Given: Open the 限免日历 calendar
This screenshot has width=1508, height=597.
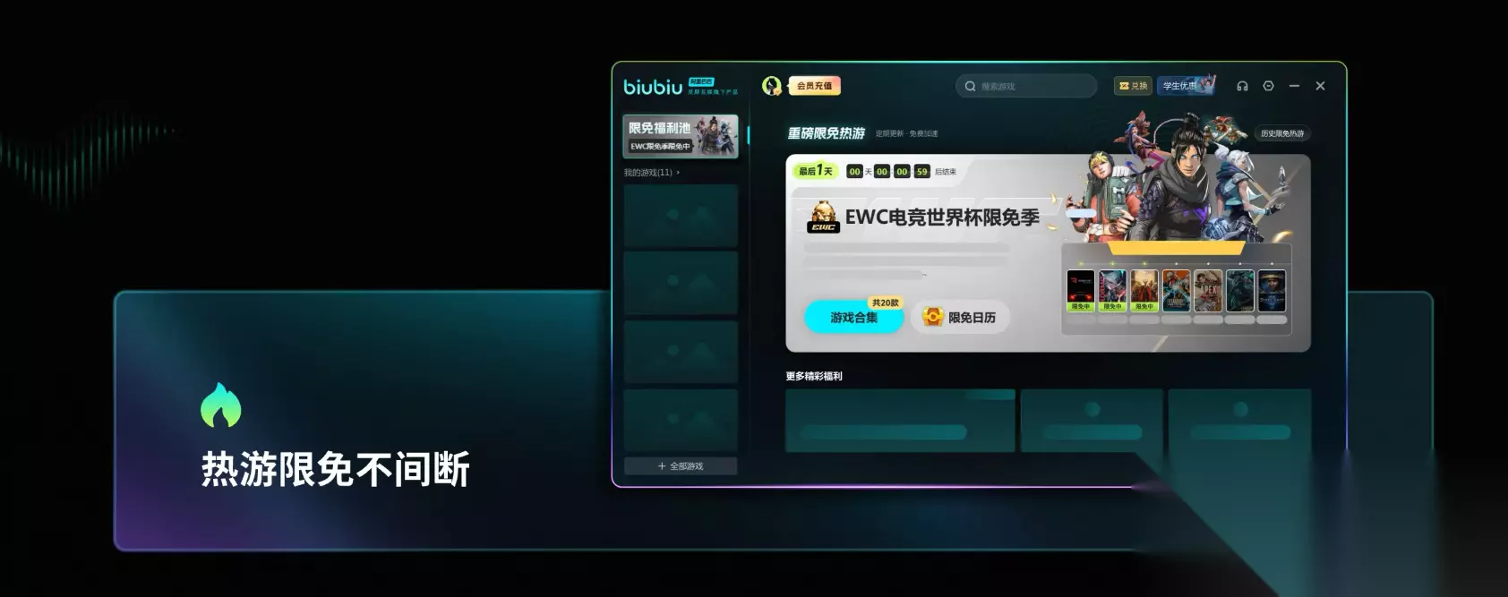Looking at the screenshot, I should click(x=960, y=317).
